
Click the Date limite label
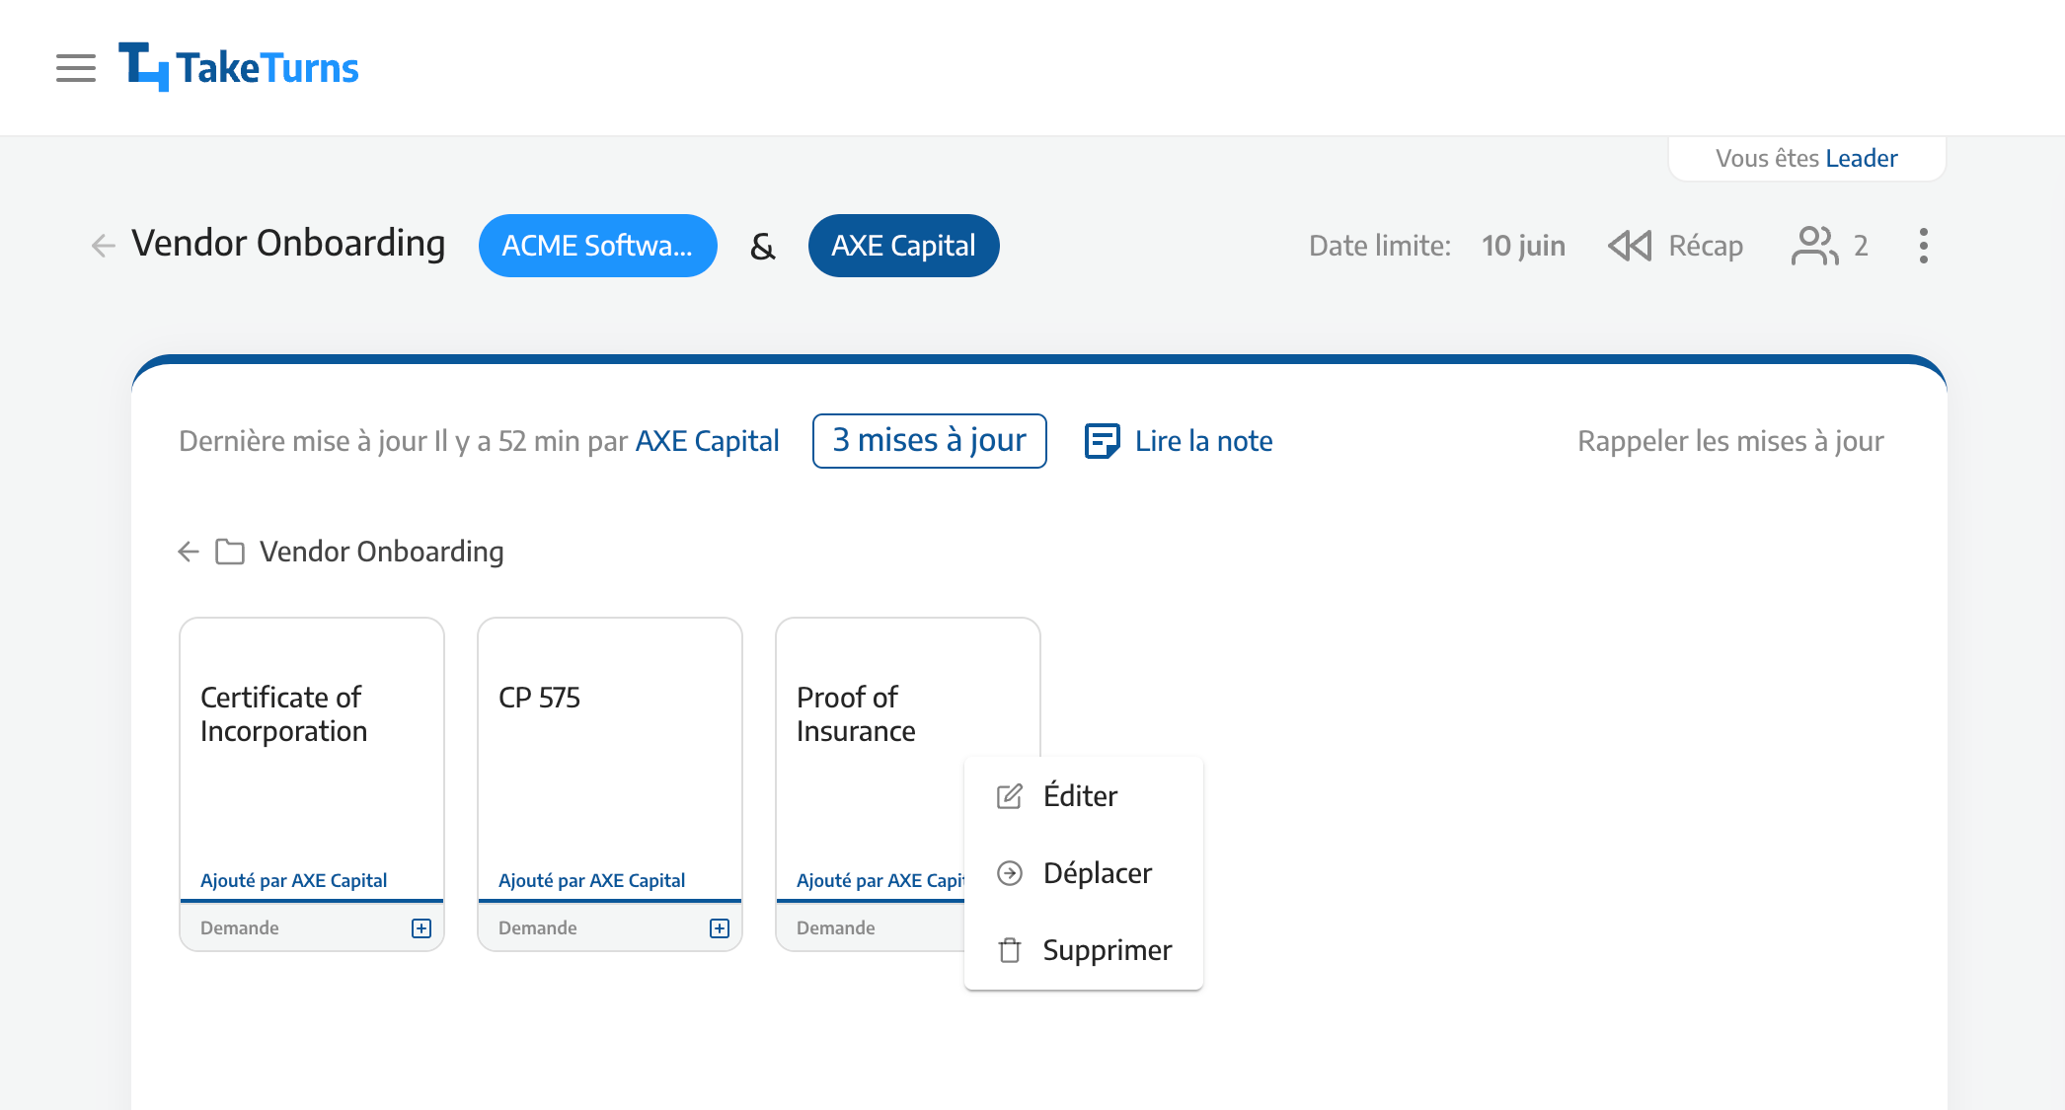1380,246
